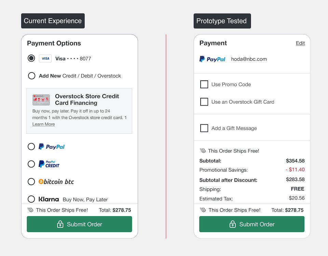Enable the Add a Gift Message checkbox
The height and width of the screenshot is (256, 328).
pyautogui.click(x=204, y=128)
